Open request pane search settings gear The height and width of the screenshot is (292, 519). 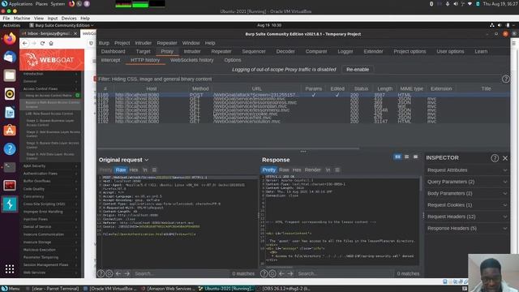click(109, 273)
